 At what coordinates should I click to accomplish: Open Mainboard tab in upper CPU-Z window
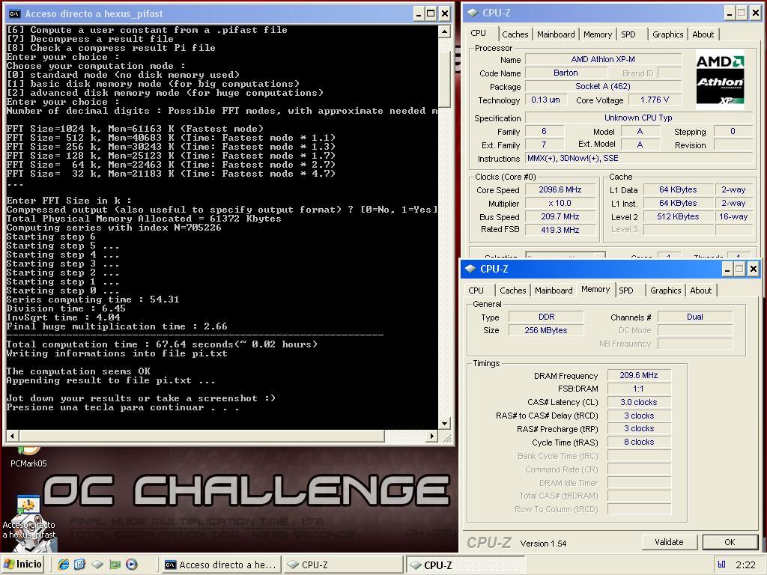[x=556, y=34]
